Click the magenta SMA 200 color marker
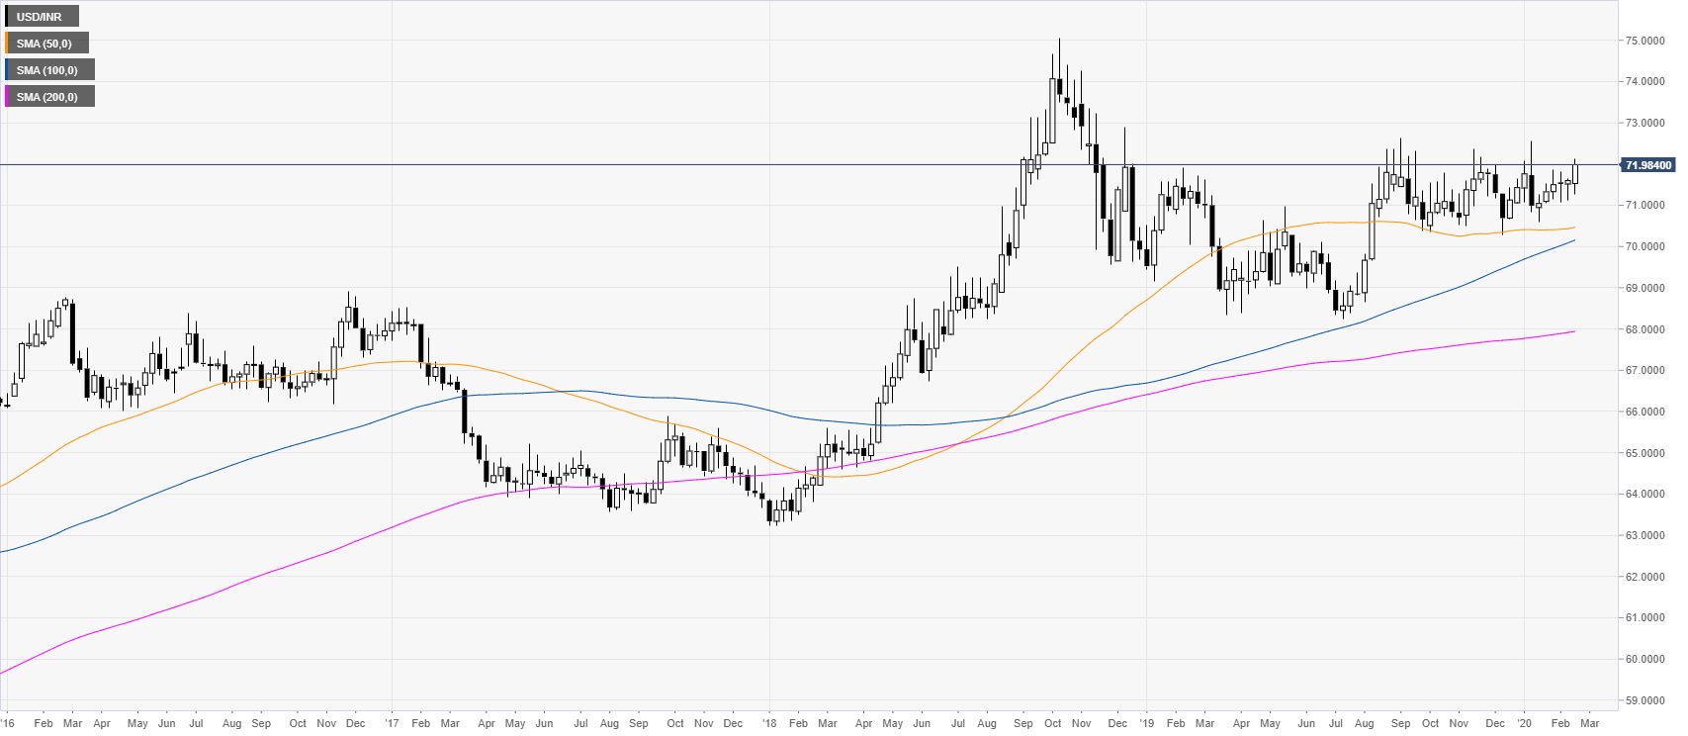 coord(7,97)
